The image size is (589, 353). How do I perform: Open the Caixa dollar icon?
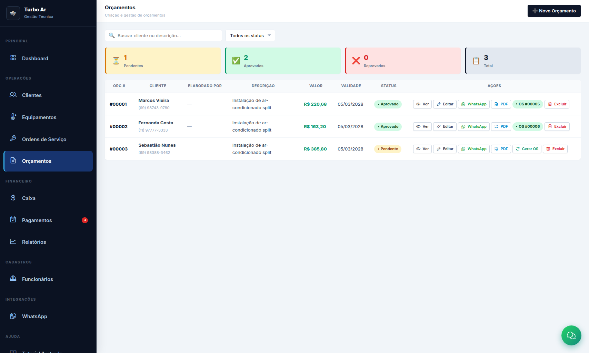click(13, 198)
